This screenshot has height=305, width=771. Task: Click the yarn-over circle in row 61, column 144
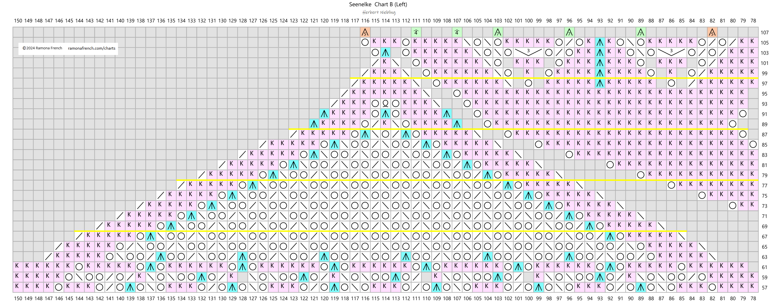pos(79,267)
